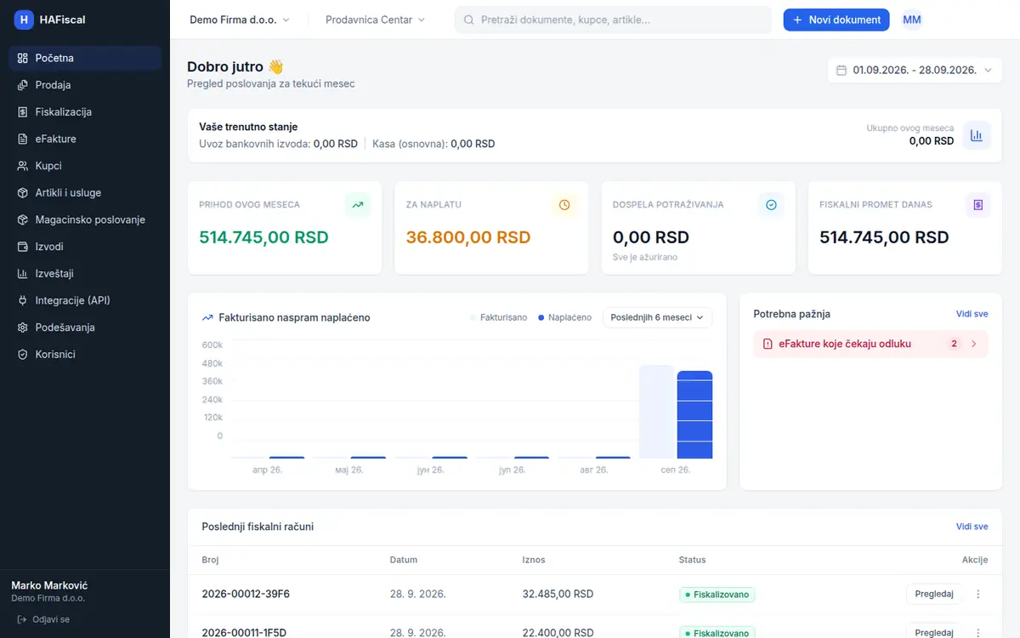Click the сеп 26. Fakturisano chart bar

pos(656,412)
